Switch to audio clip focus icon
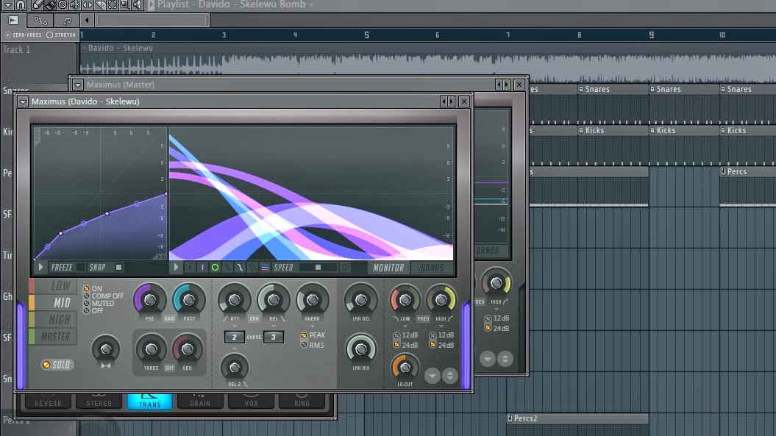The width and height of the screenshot is (776, 436). click(13, 21)
